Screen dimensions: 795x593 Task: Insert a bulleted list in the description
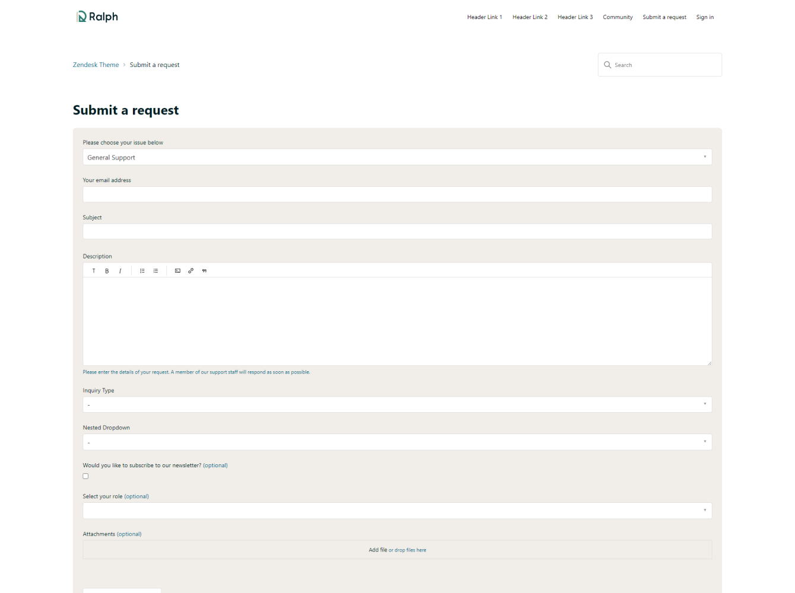(142, 271)
